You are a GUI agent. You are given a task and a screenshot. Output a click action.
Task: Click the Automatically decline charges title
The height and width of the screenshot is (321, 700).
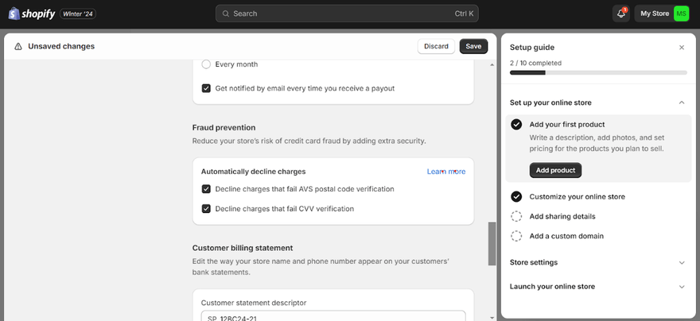(253, 172)
